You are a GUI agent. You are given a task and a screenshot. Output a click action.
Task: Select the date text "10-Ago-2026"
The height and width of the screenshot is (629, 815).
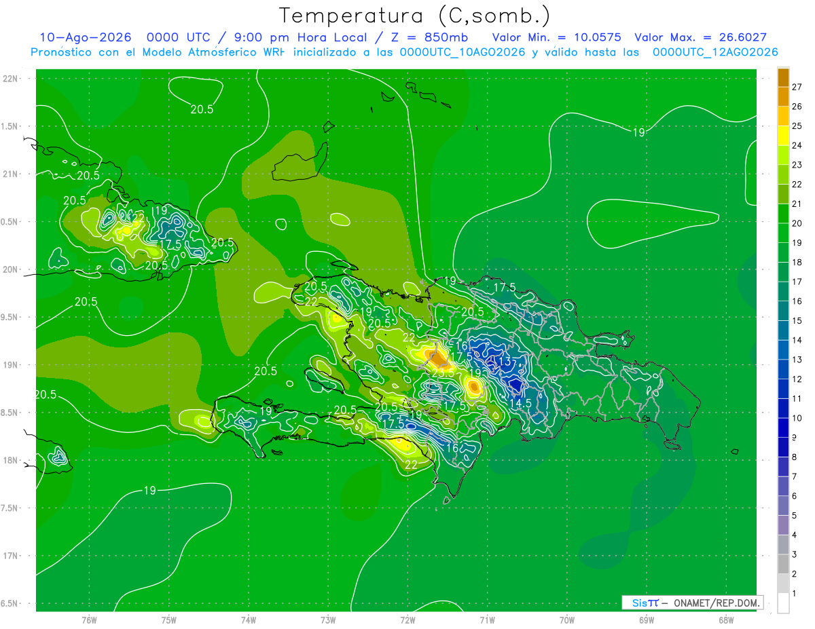tap(85, 37)
